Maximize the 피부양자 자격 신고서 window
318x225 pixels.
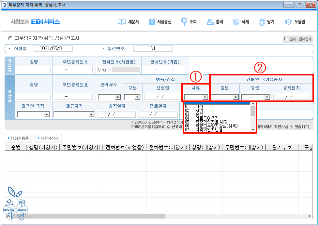[x=299, y=5]
